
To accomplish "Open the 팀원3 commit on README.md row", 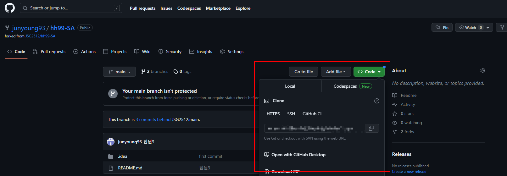I will 204,168.
